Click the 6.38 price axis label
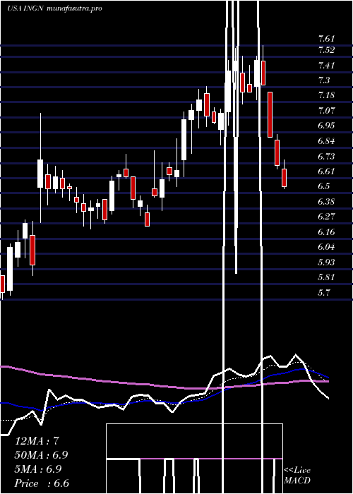Image resolution: width=353 pixels, height=494 pixels. [326, 202]
